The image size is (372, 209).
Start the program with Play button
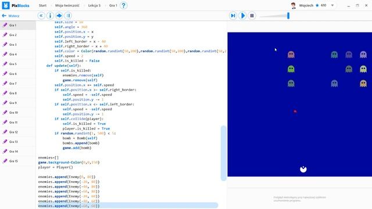242,16
